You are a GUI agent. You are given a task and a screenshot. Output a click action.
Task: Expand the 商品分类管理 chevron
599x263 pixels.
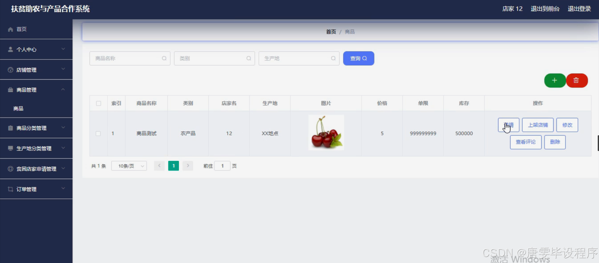[x=63, y=127]
